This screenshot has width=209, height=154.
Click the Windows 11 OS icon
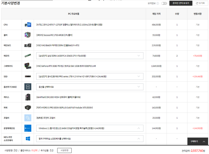pos(28,128)
